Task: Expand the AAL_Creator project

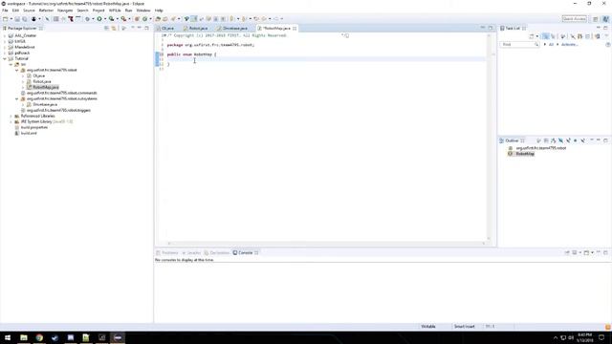Action: [5, 35]
